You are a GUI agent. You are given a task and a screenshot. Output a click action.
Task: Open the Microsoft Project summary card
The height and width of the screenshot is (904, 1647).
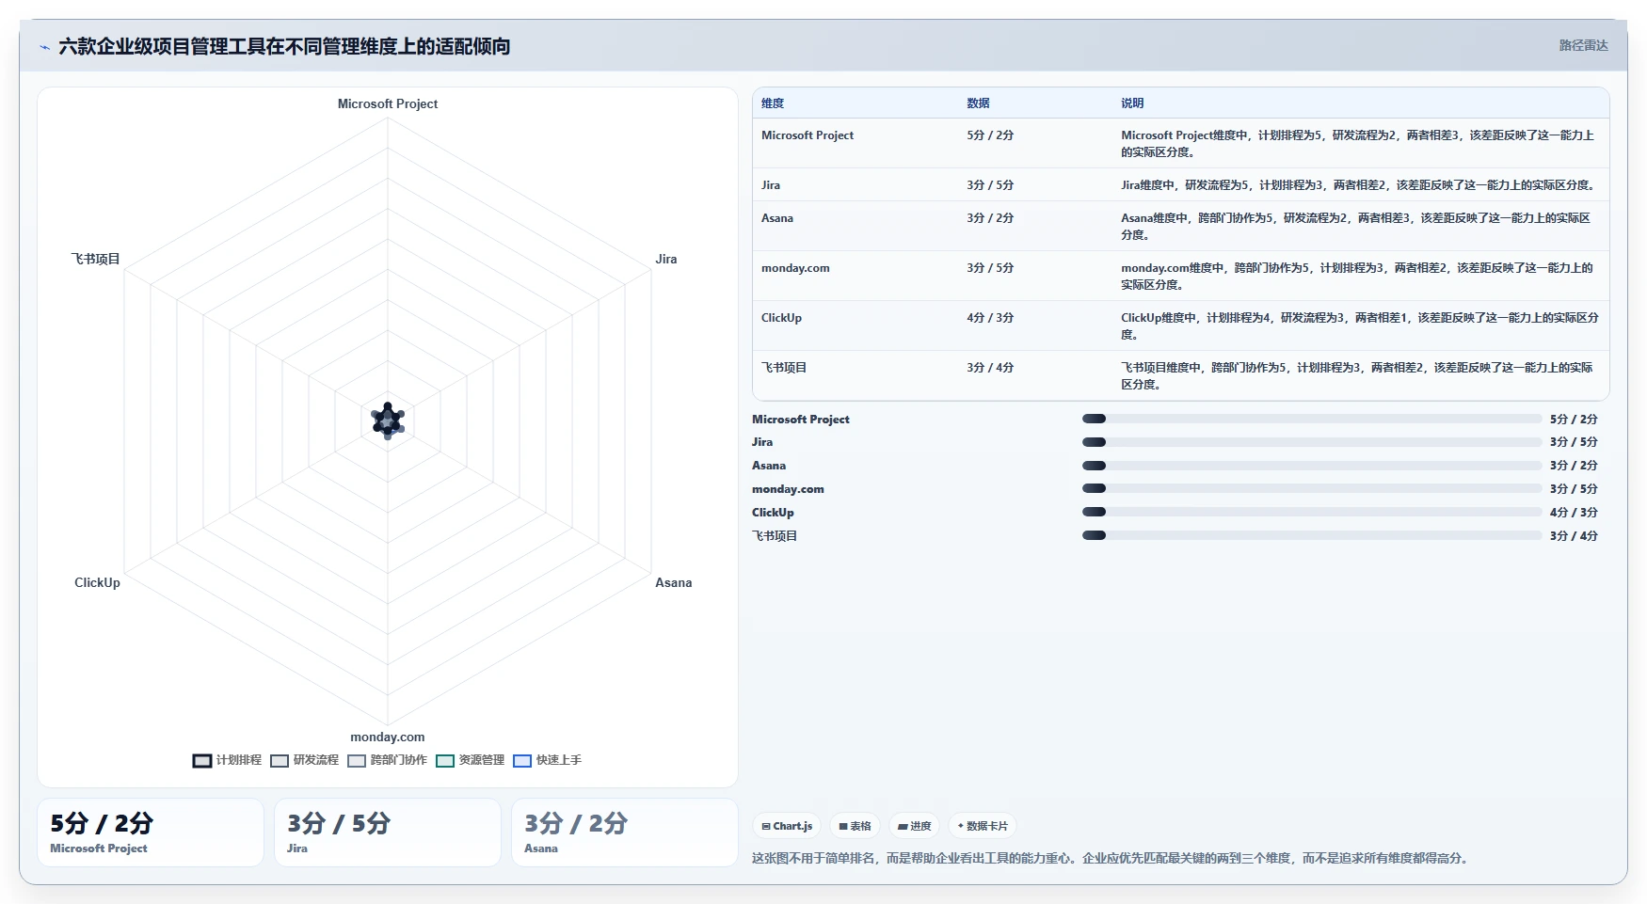point(151,833)
